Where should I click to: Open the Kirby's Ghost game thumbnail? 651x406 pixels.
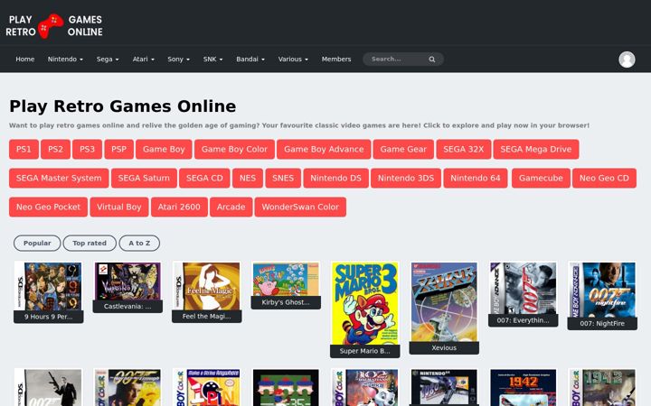pyautogui.click(x=286, y=279)
